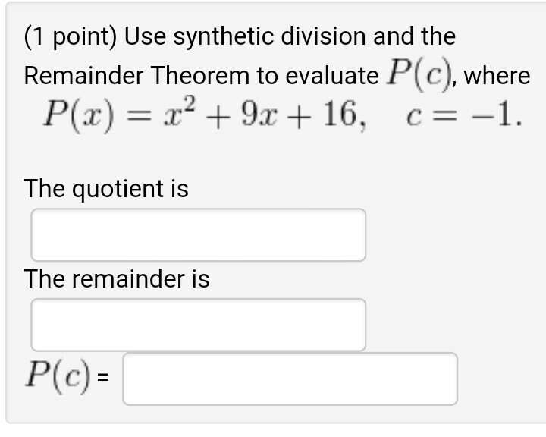
Task: Click the quotient answer input box
Action: (198, 235)
